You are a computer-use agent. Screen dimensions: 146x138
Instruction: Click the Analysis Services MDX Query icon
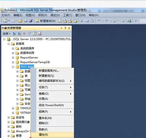click(65, 21)
